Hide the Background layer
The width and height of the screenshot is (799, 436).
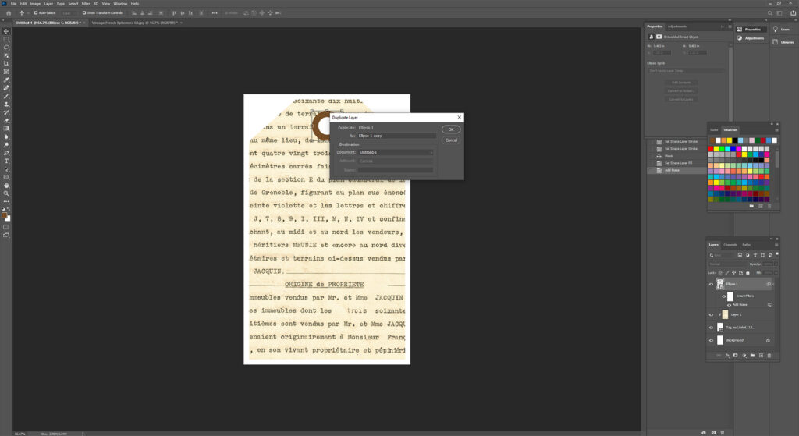711,341
